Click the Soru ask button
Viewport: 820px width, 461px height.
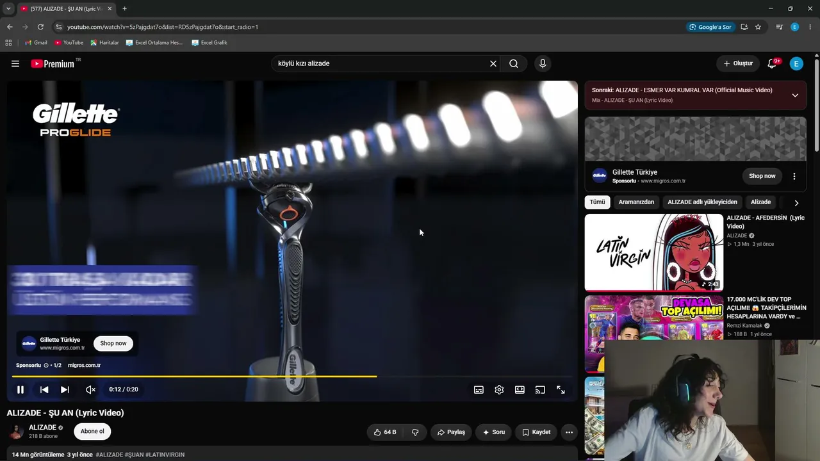494,432
